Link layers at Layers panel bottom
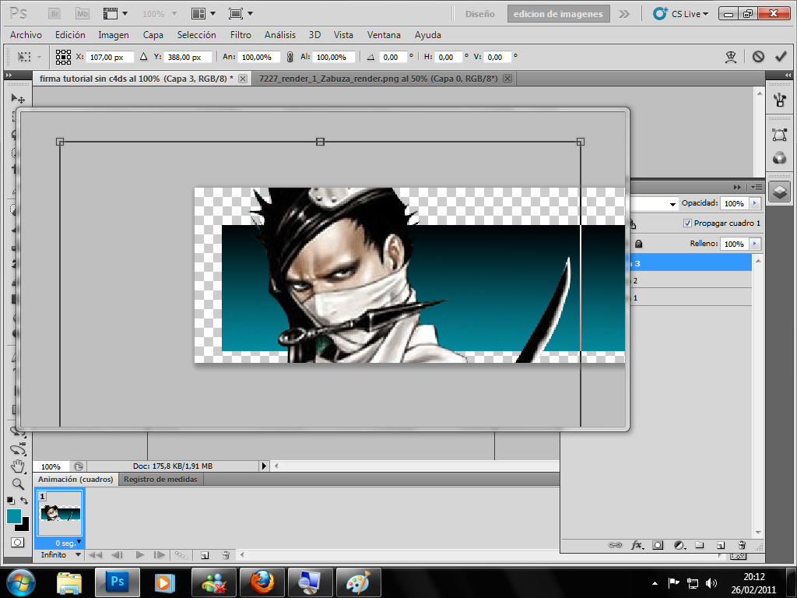The width and height of the screenshot is (797, 598). 615,545
